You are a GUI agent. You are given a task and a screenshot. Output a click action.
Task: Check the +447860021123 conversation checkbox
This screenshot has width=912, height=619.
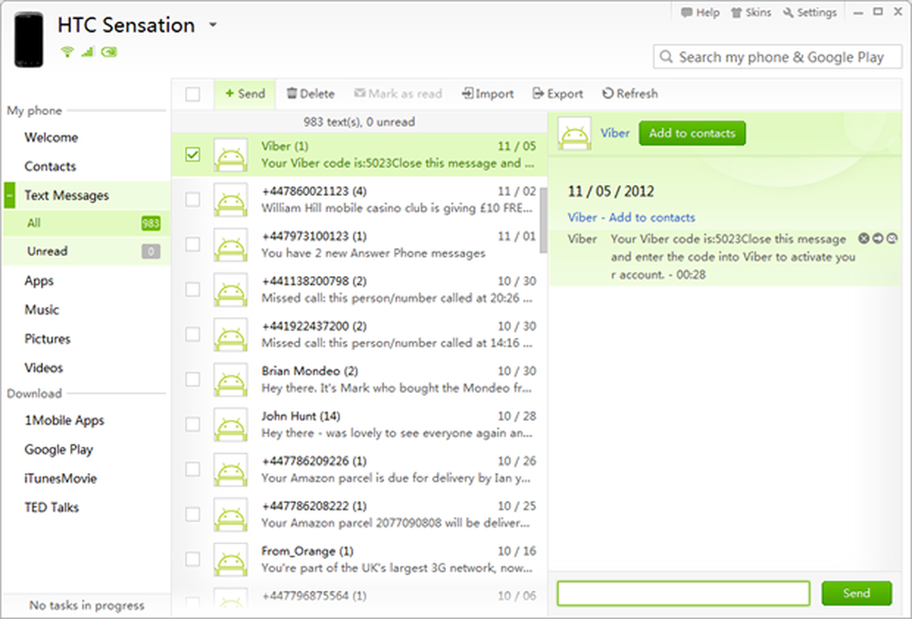pyautogui.click(x=192, y=200)
